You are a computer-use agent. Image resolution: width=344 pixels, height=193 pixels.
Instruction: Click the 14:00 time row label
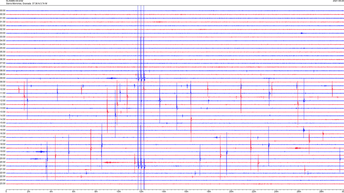(x=3, y=116)
